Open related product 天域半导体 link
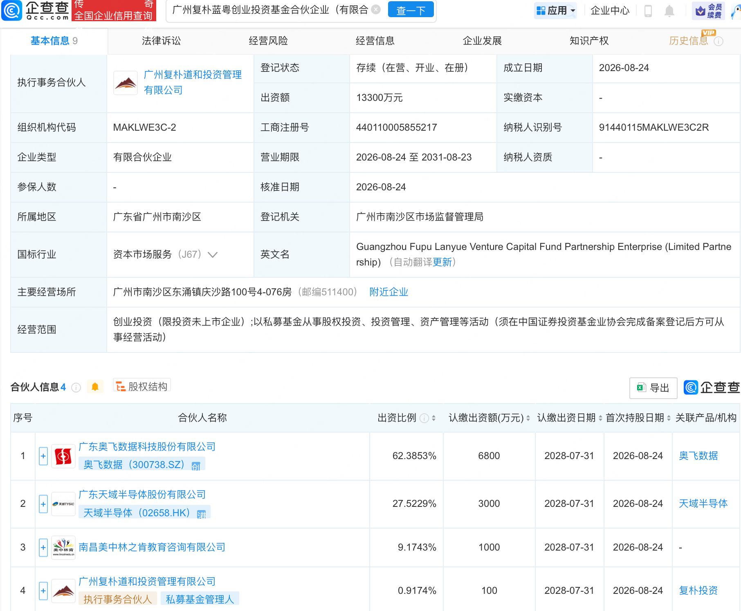Viewport: 741px width, 611px height. [x=703, y=504]
